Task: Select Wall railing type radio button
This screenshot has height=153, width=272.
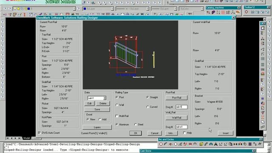Action: (x=117, y=105)
